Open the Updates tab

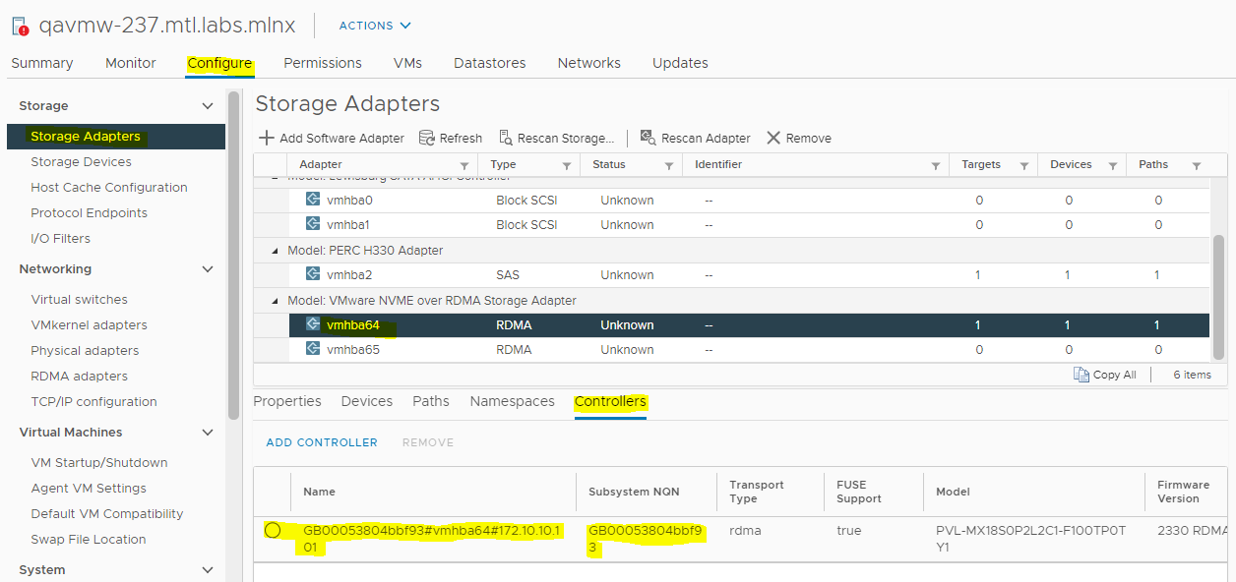680,63
